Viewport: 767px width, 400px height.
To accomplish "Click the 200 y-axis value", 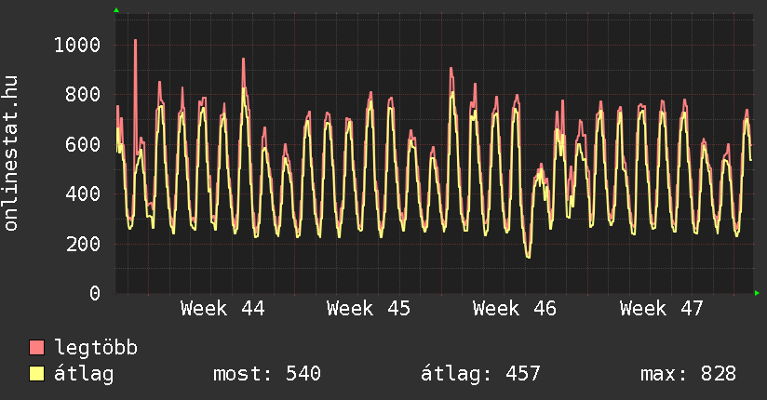I will (x=83, y=244).
